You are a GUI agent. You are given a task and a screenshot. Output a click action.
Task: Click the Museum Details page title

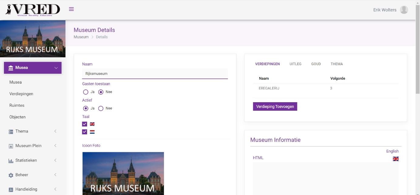click(94, 30)
